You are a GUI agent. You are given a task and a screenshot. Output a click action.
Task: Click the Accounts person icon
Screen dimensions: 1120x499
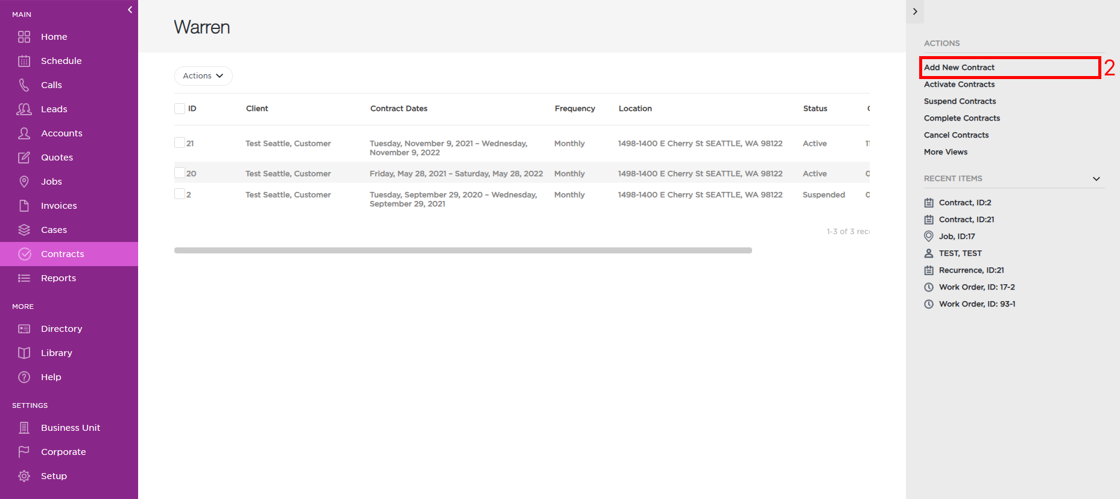24,133
